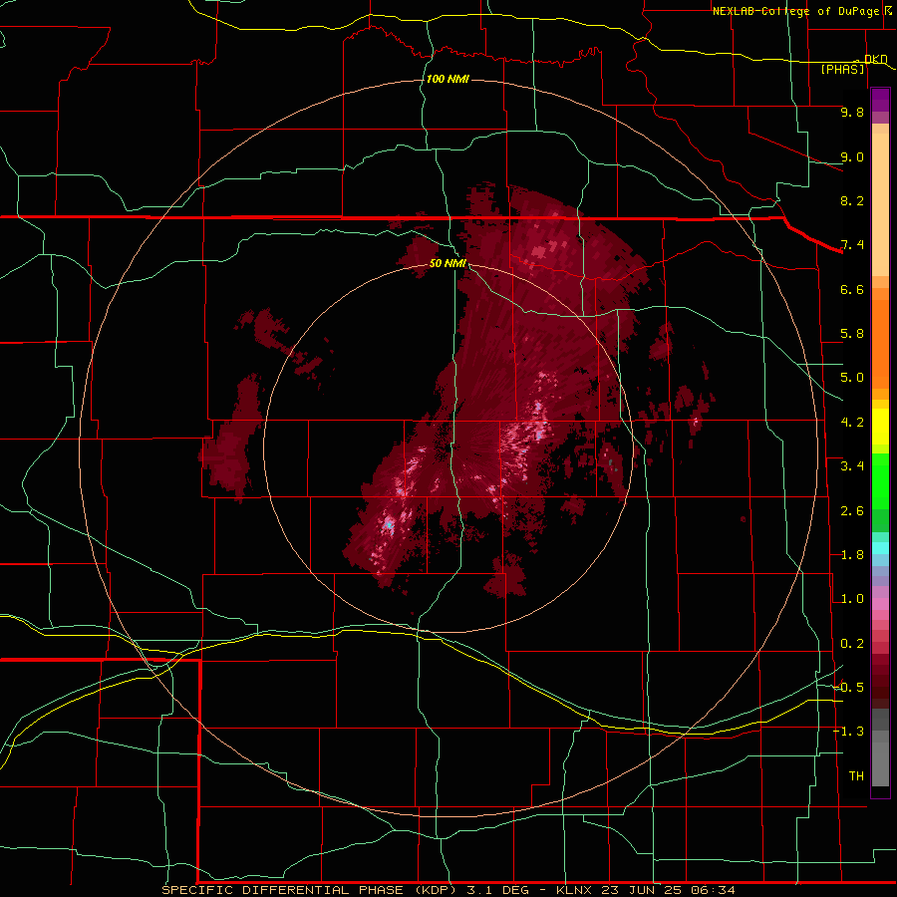Click the 50 NMI range ring label

coord(448,263)
